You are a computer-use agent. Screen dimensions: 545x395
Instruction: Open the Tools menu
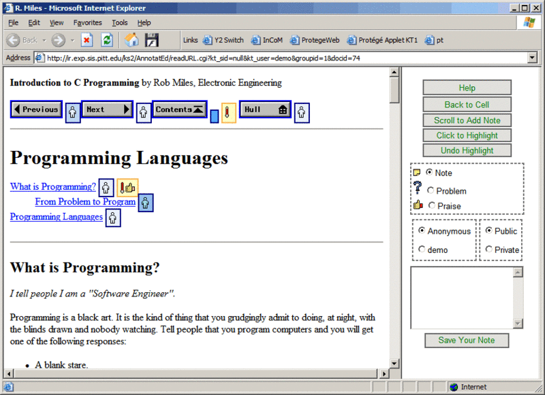click(120, 22)
